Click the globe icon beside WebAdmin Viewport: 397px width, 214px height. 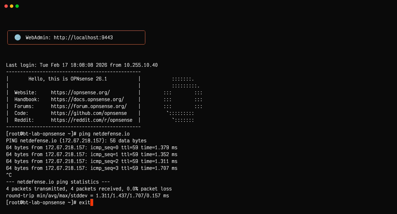pos(18,37)
